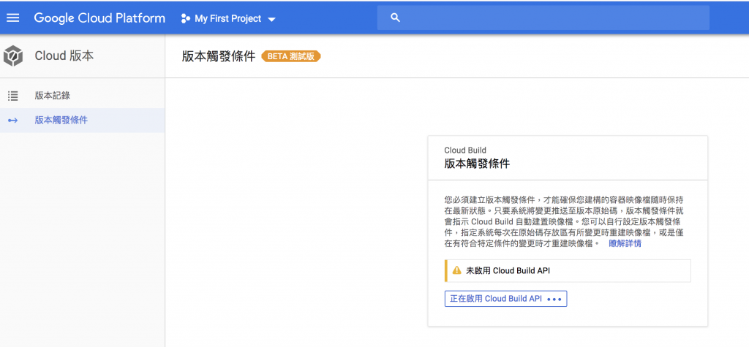Click the 版本觸發條件 page title
The height and width of the screenshot is (347, 749).
218,56
